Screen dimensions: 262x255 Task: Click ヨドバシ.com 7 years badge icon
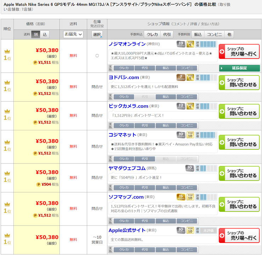(x=181, y=77)
